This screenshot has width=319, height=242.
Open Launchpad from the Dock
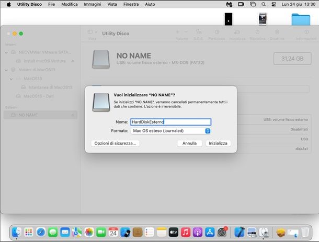point(29,232)
